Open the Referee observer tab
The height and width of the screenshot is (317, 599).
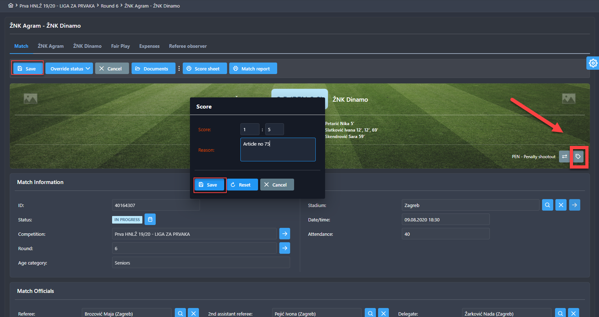(188, 46)
